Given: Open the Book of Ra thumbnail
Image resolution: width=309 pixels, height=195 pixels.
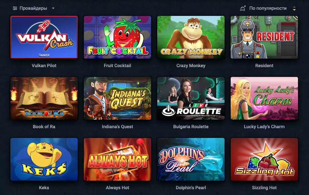Looking at the screenshot, I should pyautogui.click(x=44, y=98).
